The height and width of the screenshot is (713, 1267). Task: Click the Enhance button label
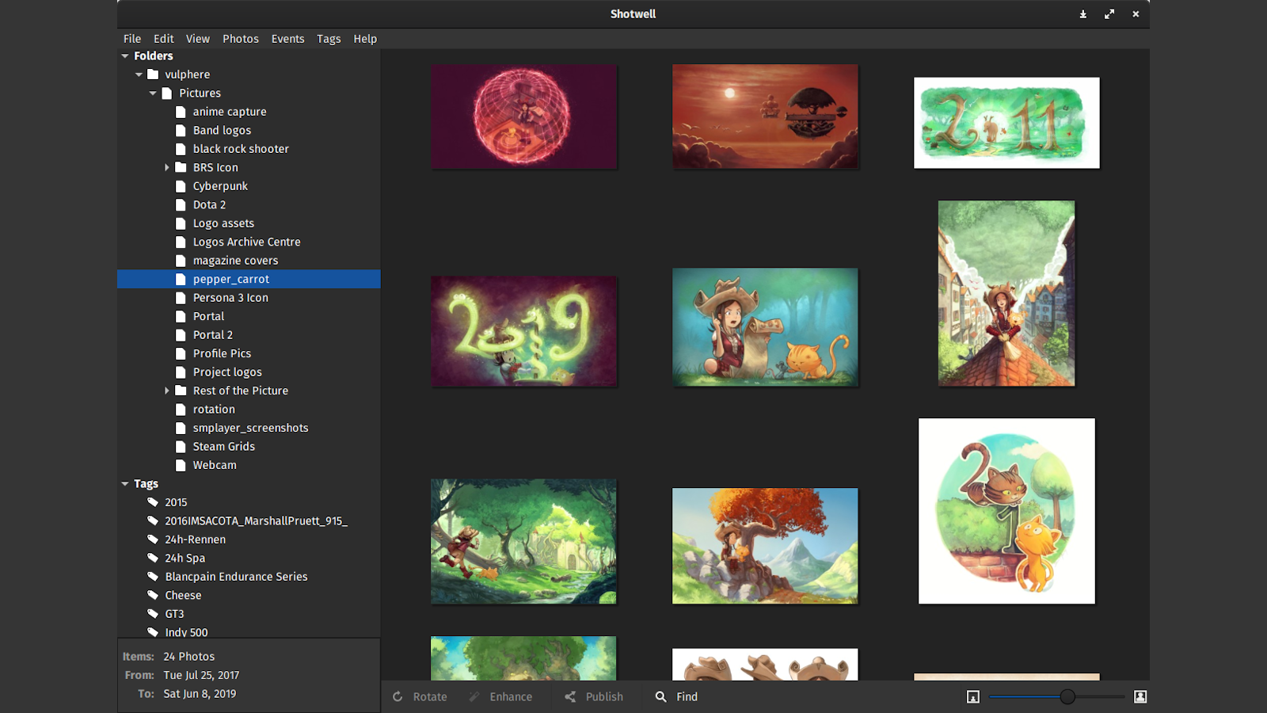coord(511,697)
